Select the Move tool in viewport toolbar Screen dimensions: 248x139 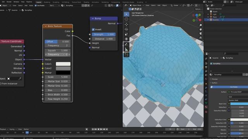(126, 24)
